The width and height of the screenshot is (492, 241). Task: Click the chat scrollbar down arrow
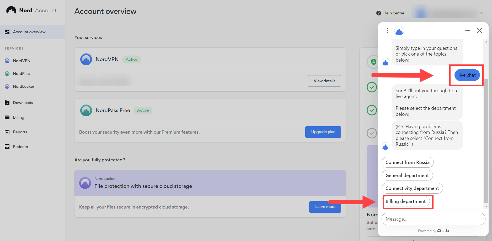tap(486, 206)
